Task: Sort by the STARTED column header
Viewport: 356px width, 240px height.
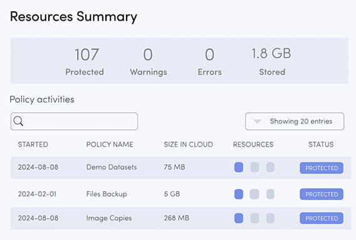Action: click(33, 144)
